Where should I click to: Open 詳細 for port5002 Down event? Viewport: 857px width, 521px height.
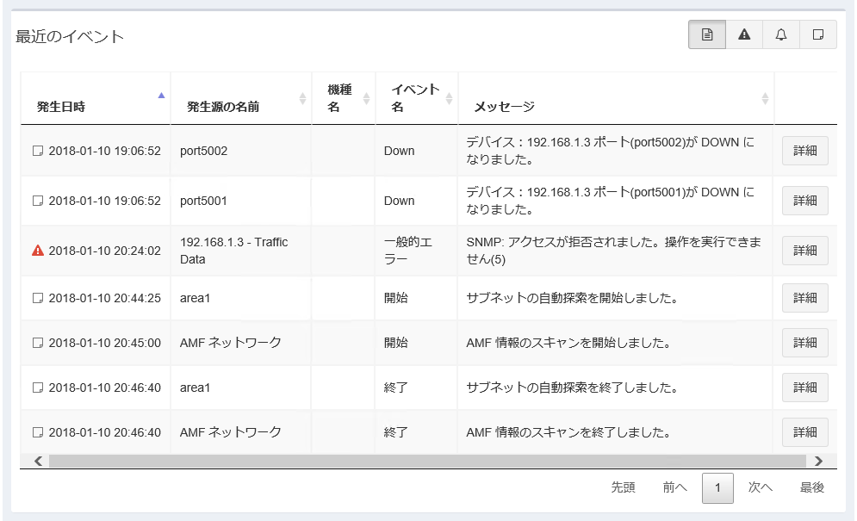[804, 151]
